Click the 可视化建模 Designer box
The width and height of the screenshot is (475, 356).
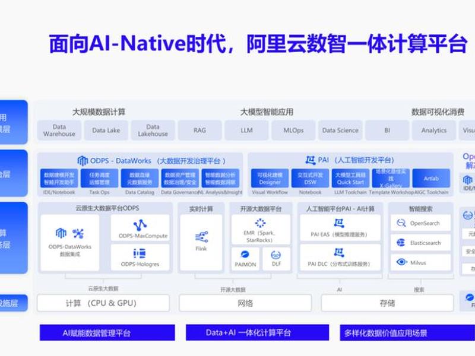coord(270,179)
